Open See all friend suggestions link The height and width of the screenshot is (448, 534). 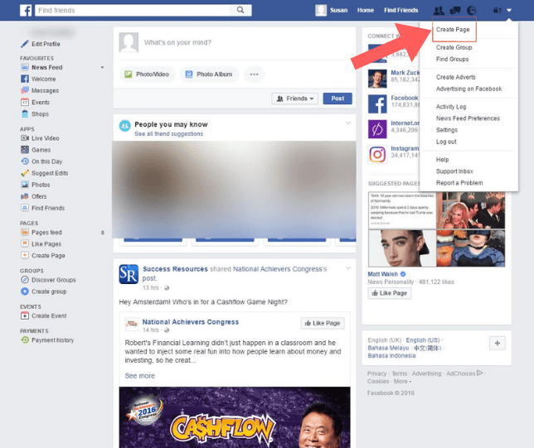click(x=167, y=133)
